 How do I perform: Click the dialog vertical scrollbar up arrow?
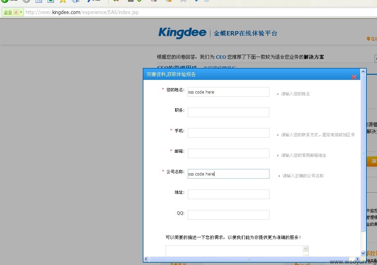coord(363,71)
